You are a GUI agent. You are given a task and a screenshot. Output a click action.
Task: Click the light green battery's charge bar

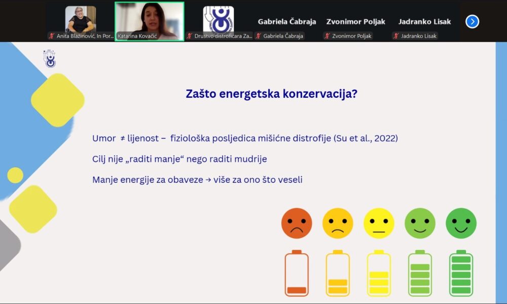tap(420, 280)
